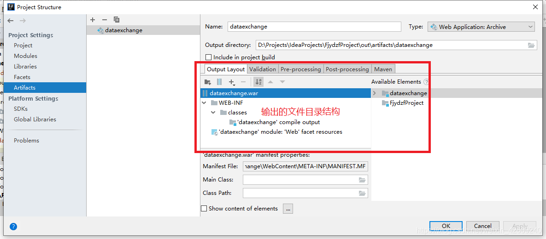546x239 pixels.
Task: Open SDKs under Platform Settings
Action: [x=21, y=109]
